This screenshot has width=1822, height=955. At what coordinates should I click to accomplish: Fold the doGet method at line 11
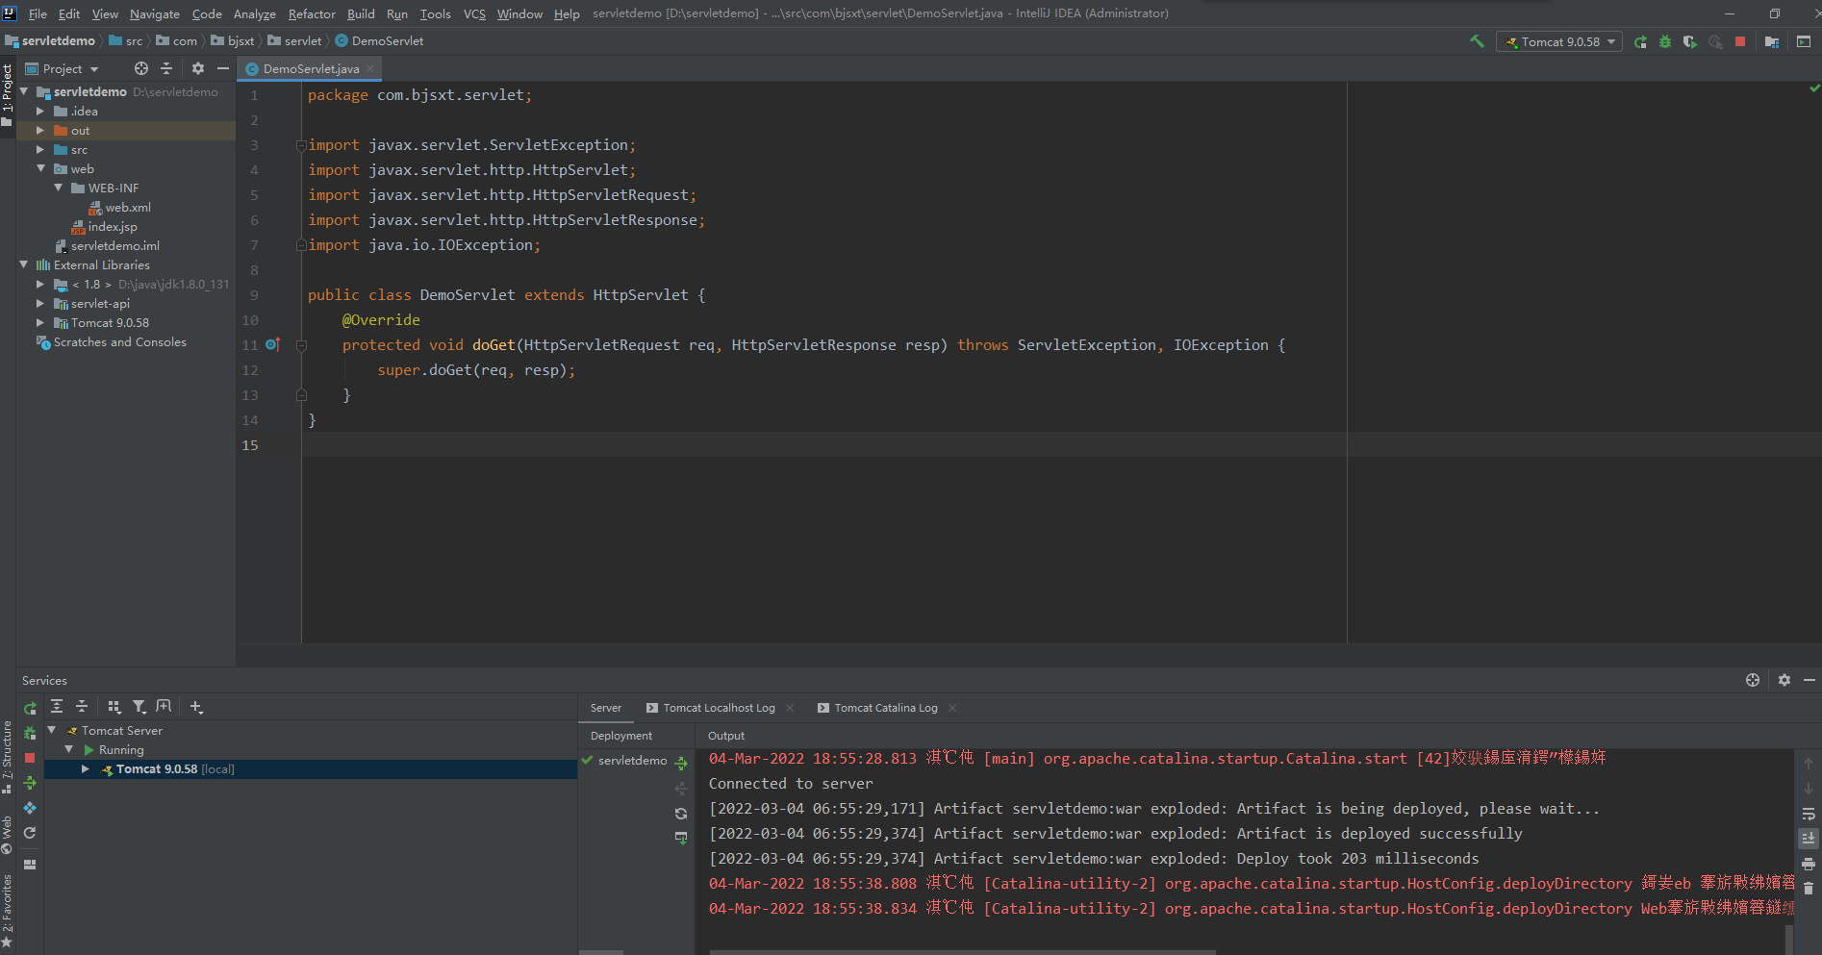301,345
